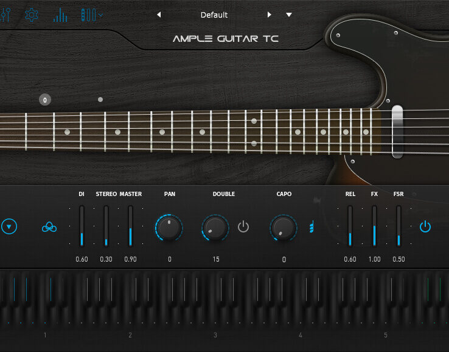Adjust the FX slider
Viewport: 449px width, 352px height.
pos(374,226)
